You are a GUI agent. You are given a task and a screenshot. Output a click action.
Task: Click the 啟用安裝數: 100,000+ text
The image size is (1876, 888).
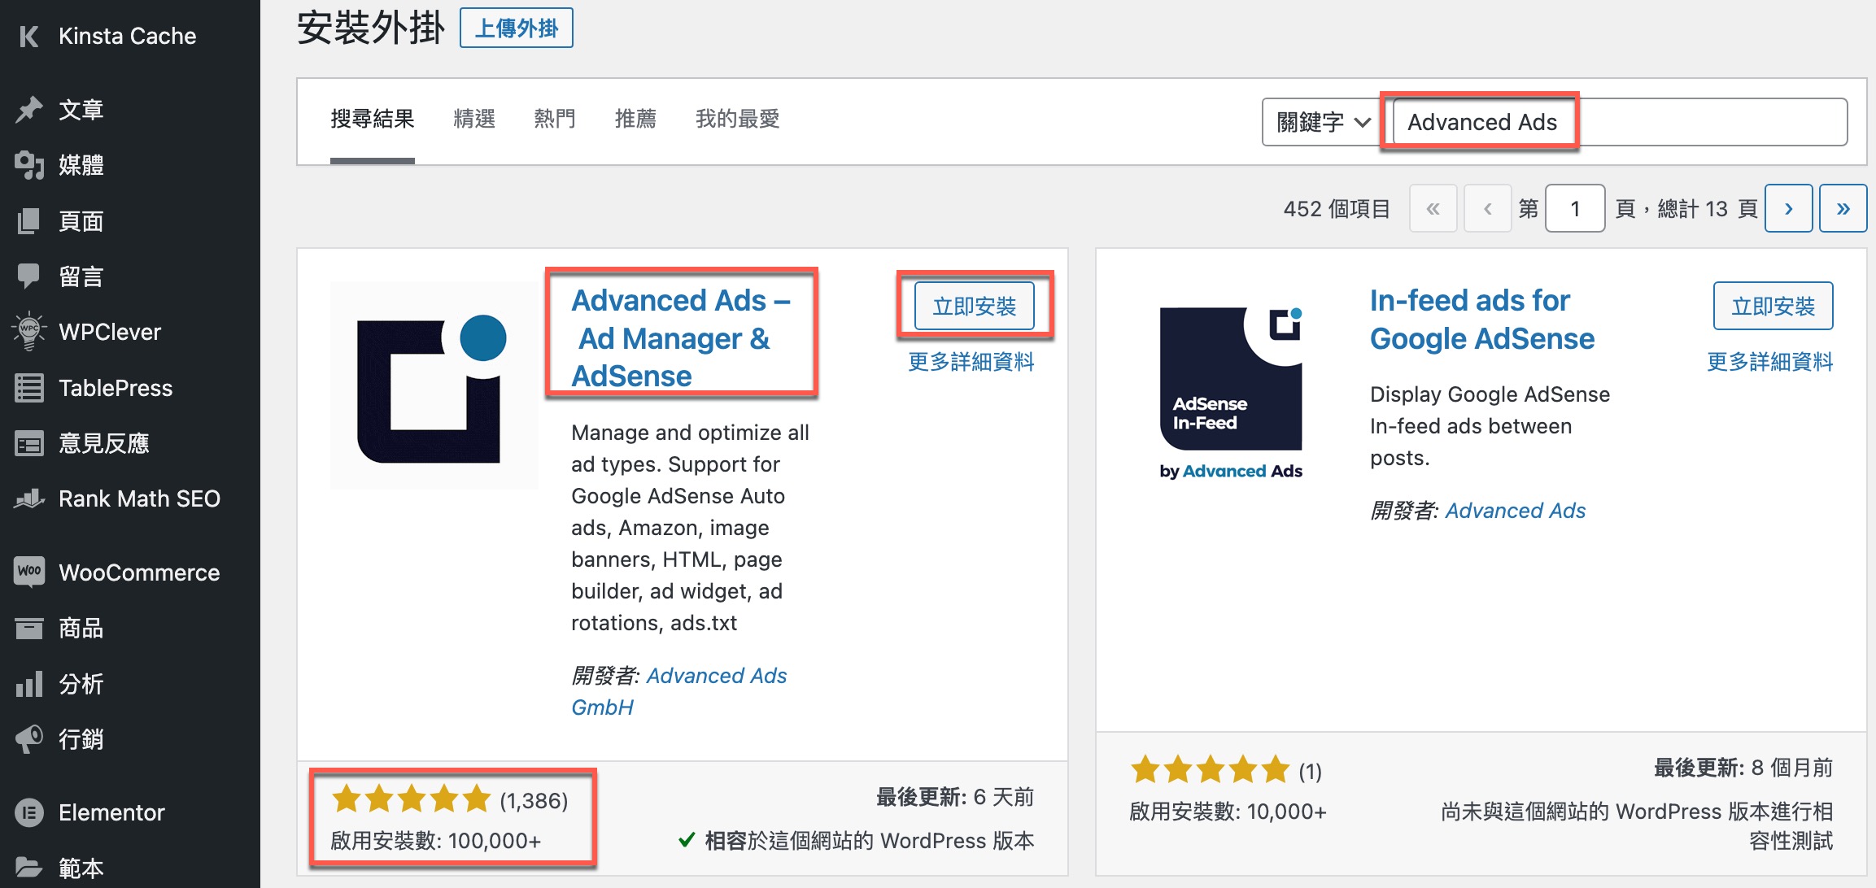436,841
